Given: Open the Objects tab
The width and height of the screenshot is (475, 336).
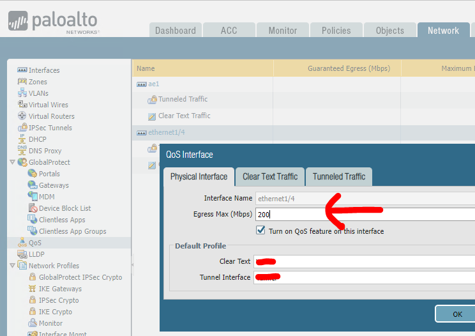Looking at the screenshot, I should click(x=390, y=30).
